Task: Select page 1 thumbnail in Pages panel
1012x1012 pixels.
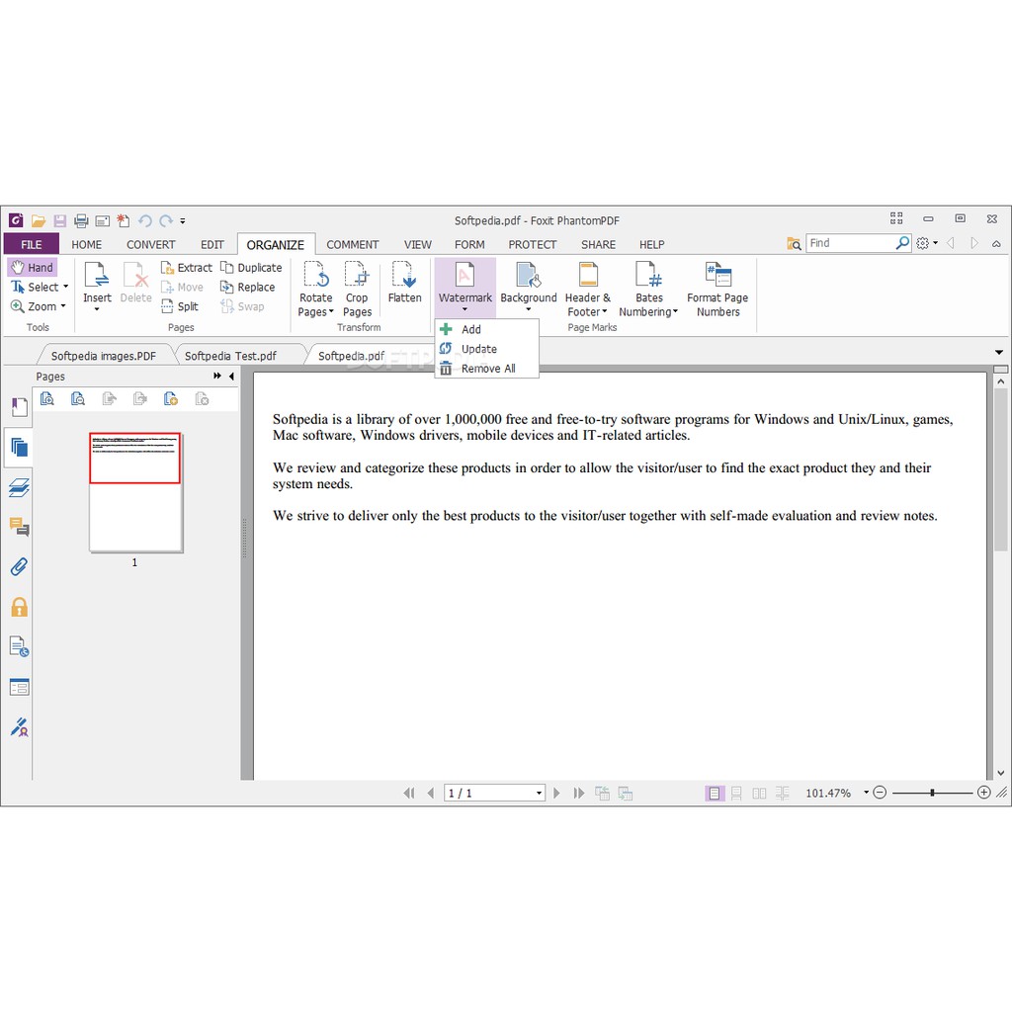Action: pyautogui.click(x=134, y=492)
